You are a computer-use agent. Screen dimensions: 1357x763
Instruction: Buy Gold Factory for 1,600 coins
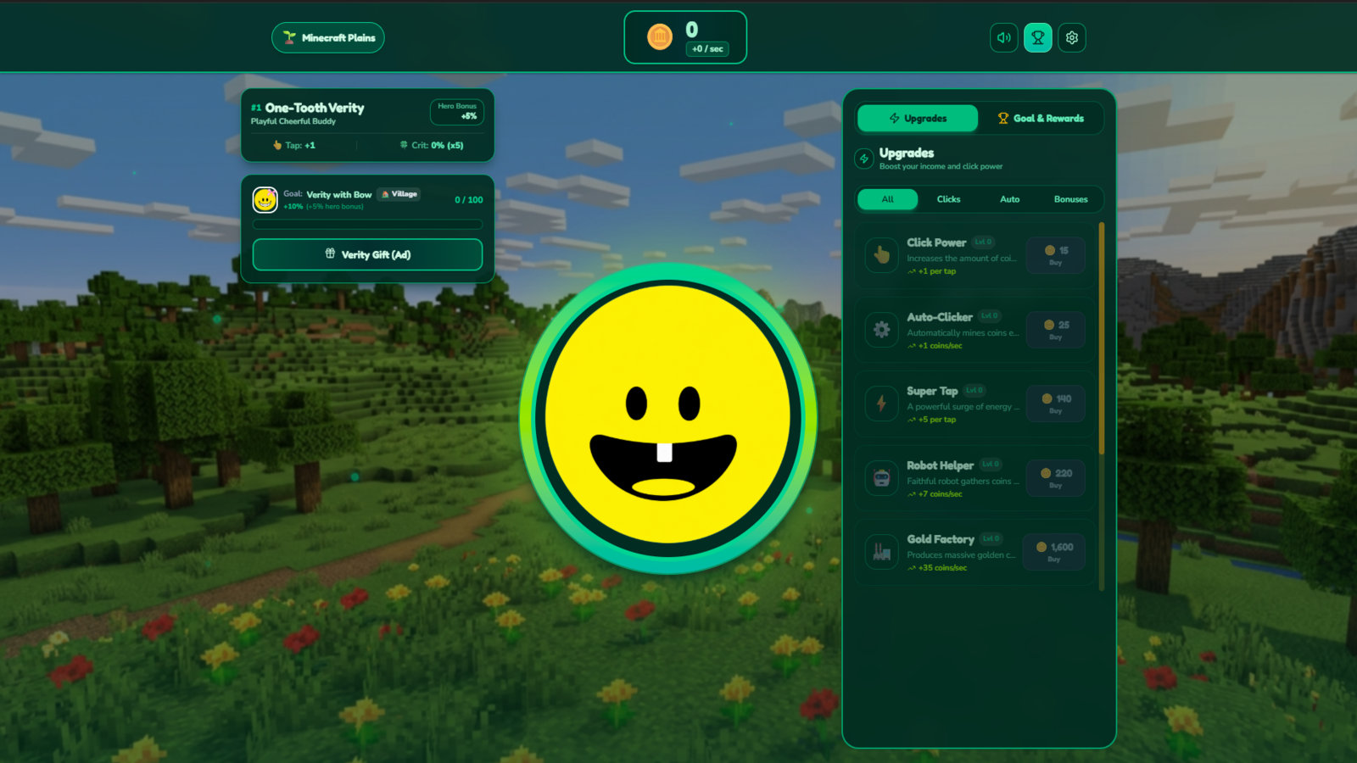click(x=1054, y=552)
